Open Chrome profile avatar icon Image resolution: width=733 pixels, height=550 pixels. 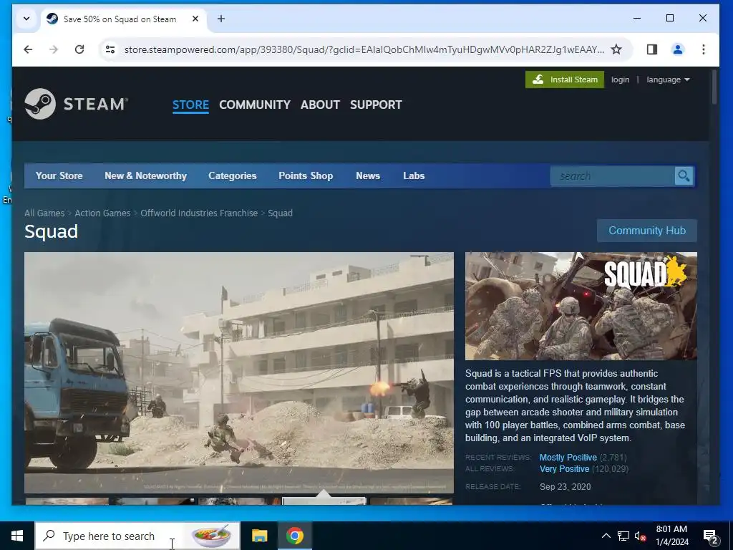coord(677,49)
